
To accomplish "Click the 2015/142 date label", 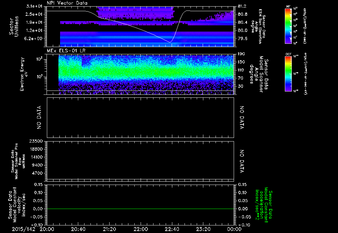I will pos(23,229).
